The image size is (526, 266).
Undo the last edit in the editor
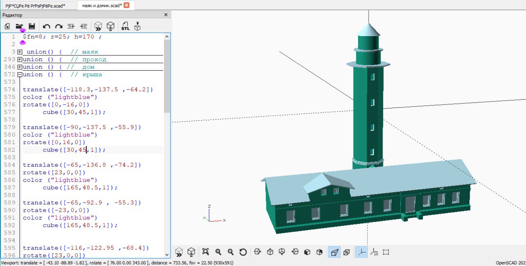(x=46, y=26)
